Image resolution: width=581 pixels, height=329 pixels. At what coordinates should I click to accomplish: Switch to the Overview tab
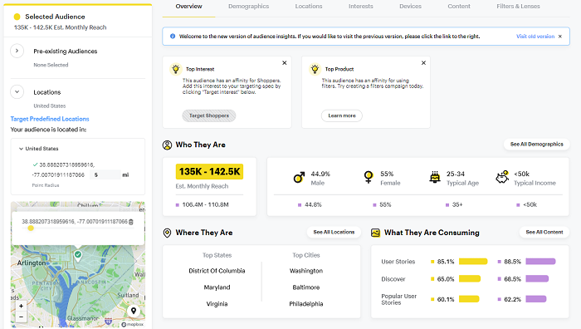coord(188,7)
